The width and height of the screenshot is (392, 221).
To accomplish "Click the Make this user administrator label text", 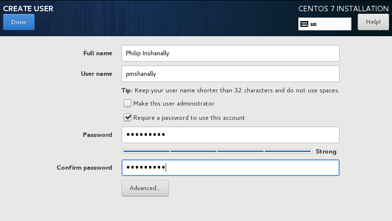I will click(174, 104).
